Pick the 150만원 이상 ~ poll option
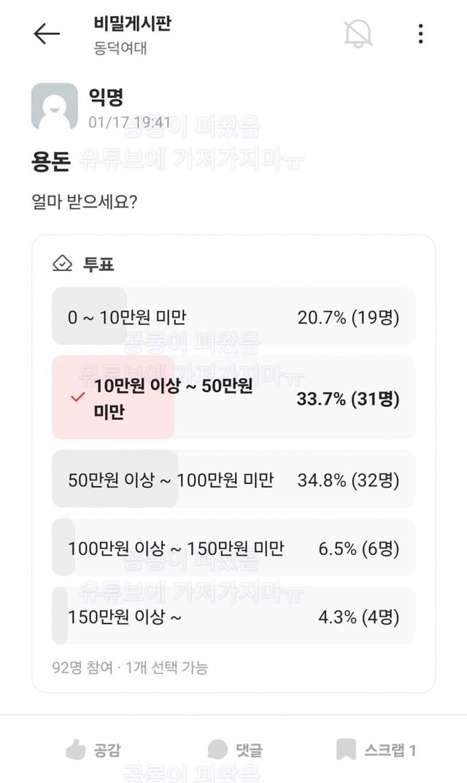This screenshot has width=467, height=783. tap(233, 616)
